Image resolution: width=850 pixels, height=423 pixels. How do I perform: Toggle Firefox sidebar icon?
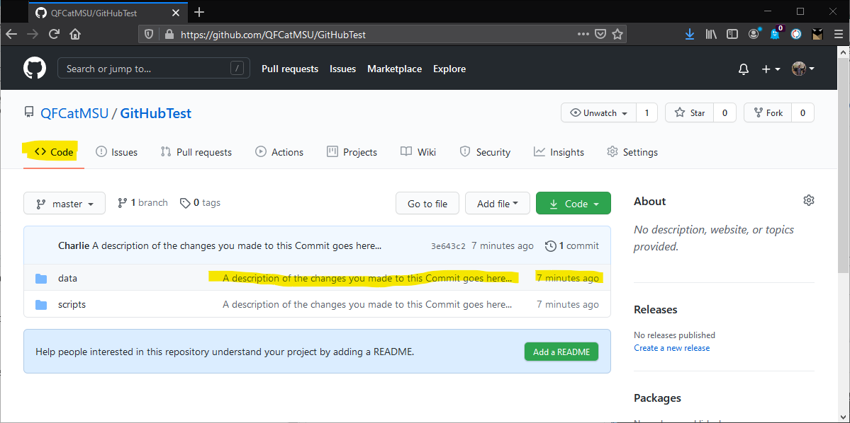pos(732,34)
